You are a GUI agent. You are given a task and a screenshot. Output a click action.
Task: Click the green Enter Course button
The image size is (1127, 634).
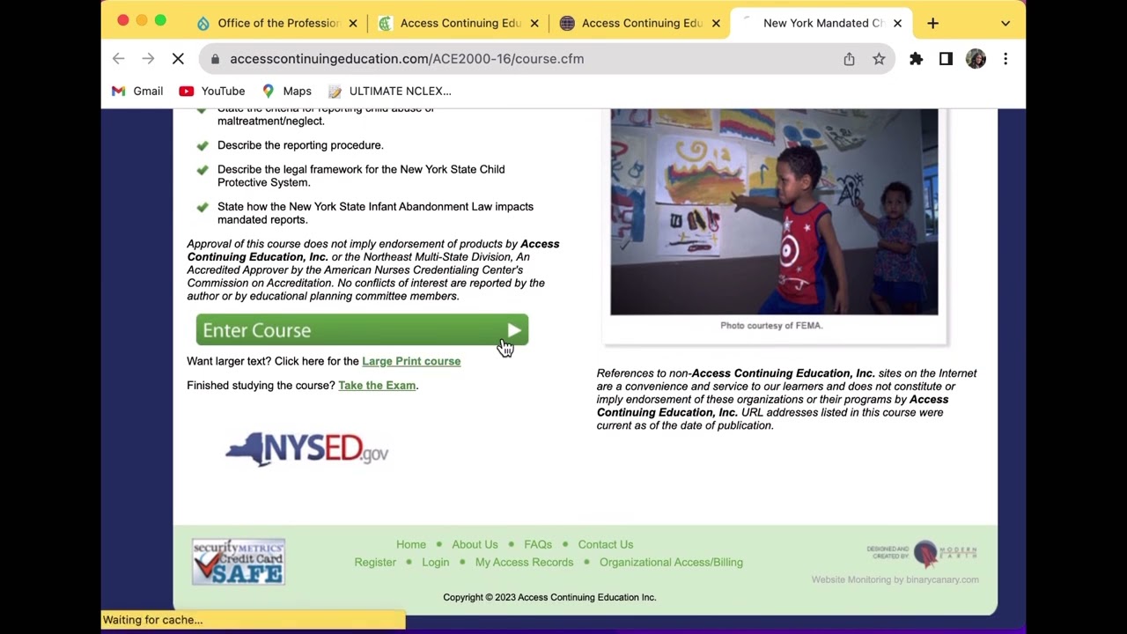coord(362,330)
